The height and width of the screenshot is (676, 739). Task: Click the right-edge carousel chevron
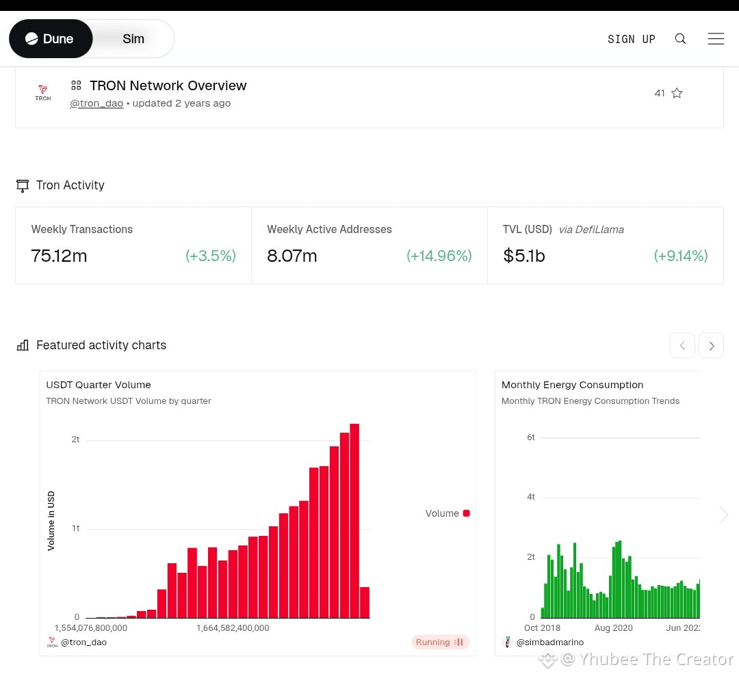pyautogui.click(x=724, y=515)
